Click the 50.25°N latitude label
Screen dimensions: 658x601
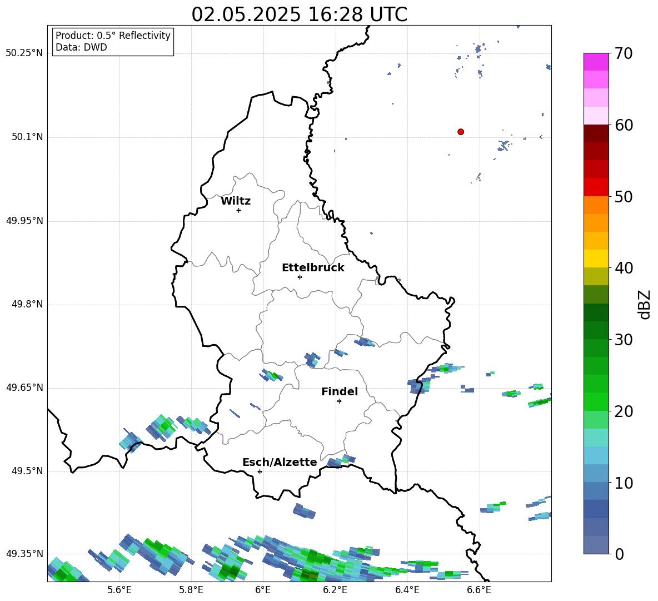pos(24,53)
